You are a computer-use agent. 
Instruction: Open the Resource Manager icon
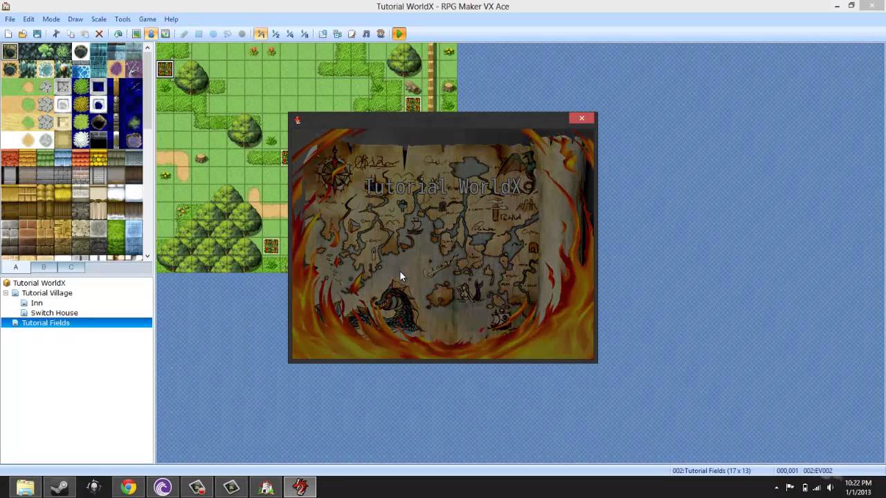pos(337,34)
